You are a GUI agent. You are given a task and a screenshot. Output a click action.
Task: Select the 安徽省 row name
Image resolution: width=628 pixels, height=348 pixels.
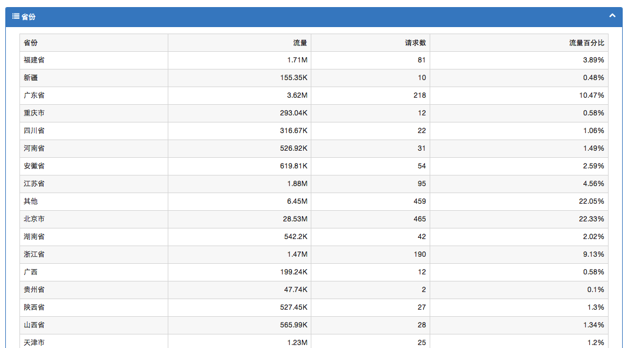(34, 166)
